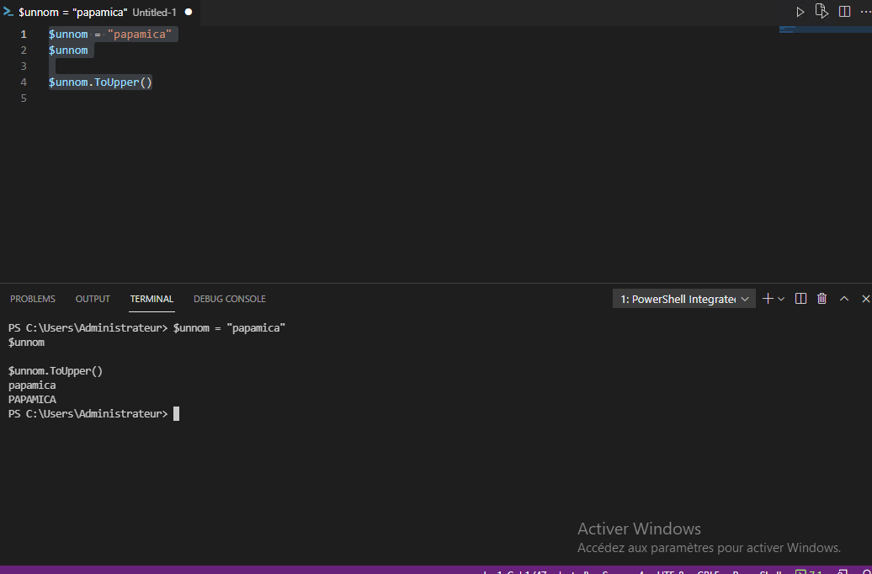Screen dimensions: 872x574
Task: Close the terminal panel
Action: pos(865,298)
